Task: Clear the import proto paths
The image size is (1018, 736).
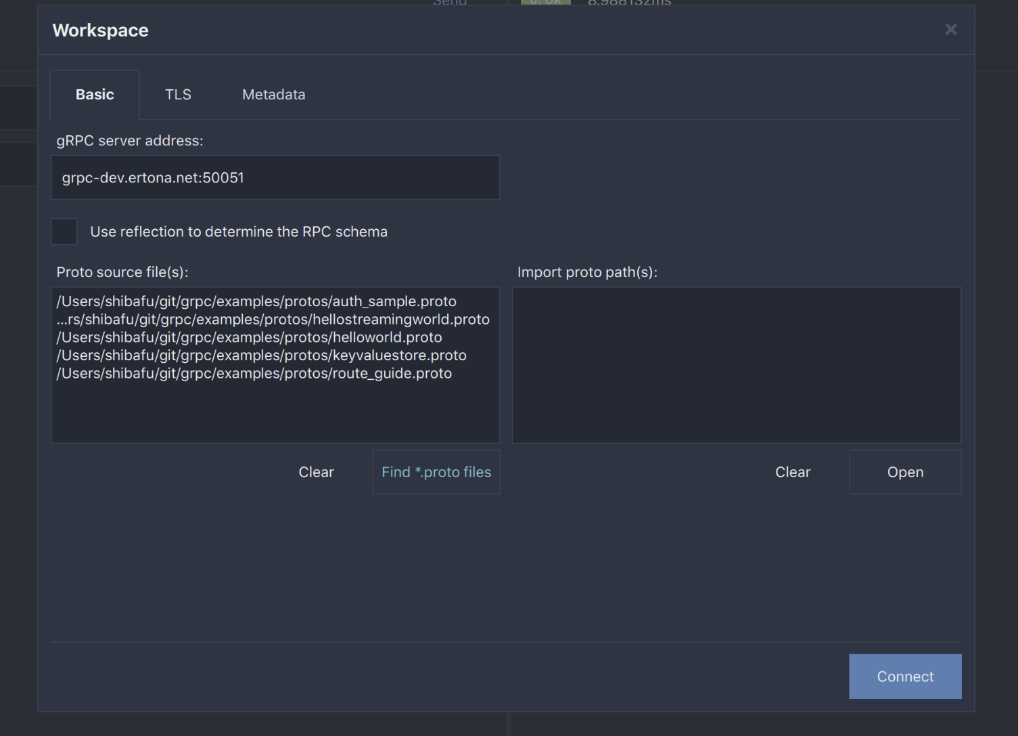Action: coord(792,472)
